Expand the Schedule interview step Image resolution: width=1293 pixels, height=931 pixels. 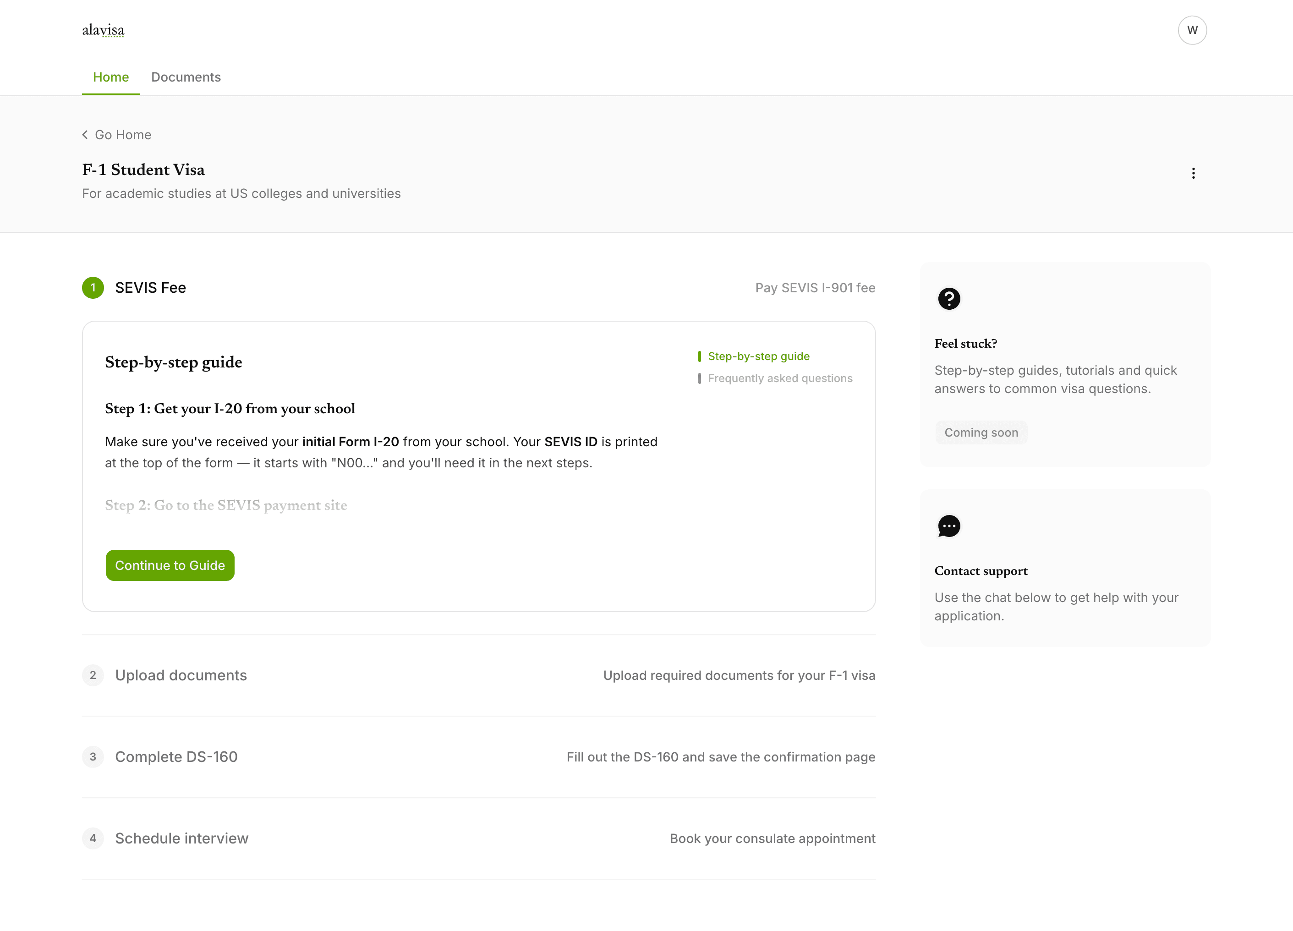tap(181, 838)
